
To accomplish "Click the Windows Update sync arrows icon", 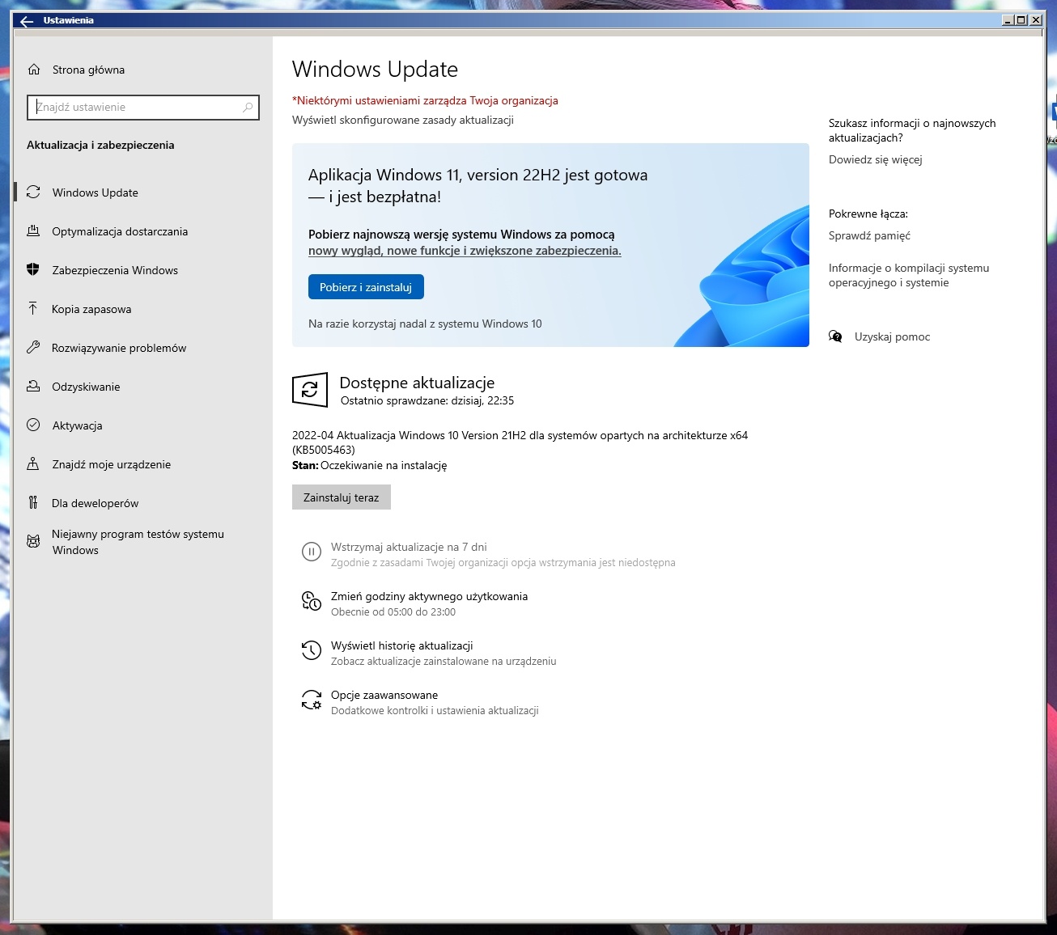I will [x=33, y=192].
